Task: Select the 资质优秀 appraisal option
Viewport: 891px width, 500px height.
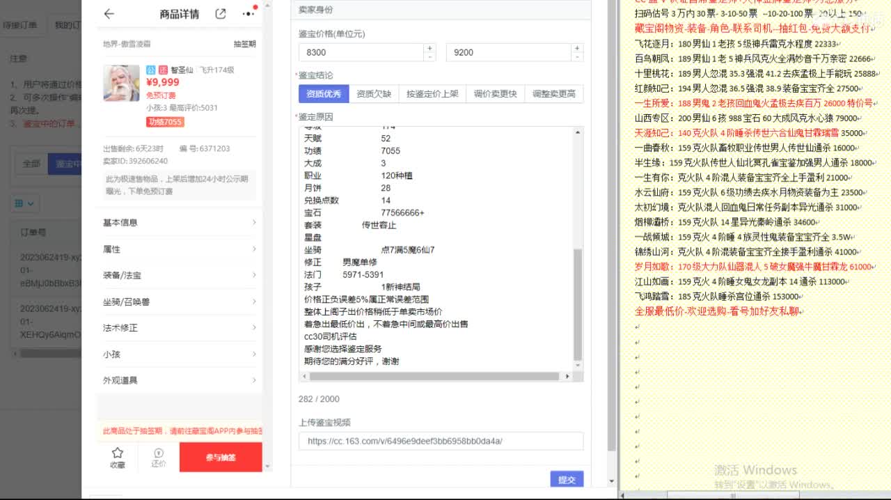Action: (x=323, y=93)
